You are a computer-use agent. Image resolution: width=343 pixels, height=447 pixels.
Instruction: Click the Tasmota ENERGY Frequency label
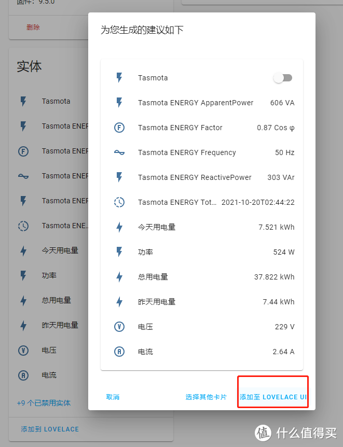click(x=187, y=152)
